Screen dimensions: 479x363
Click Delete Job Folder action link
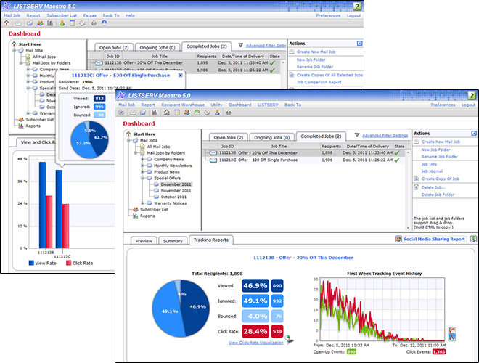(438, 195)
